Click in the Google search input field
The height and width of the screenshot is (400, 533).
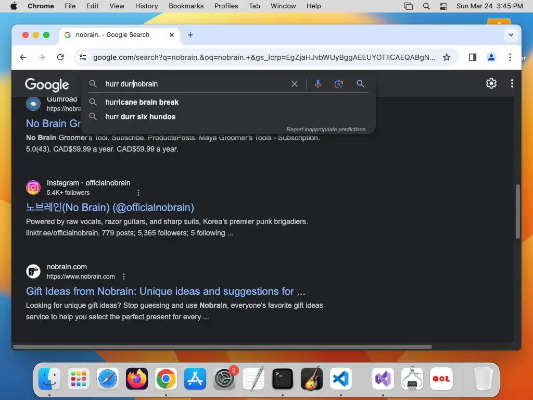[196, 84]
